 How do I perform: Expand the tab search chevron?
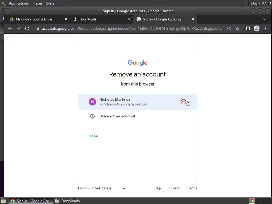pyautogui.click(x=265, y=19)
